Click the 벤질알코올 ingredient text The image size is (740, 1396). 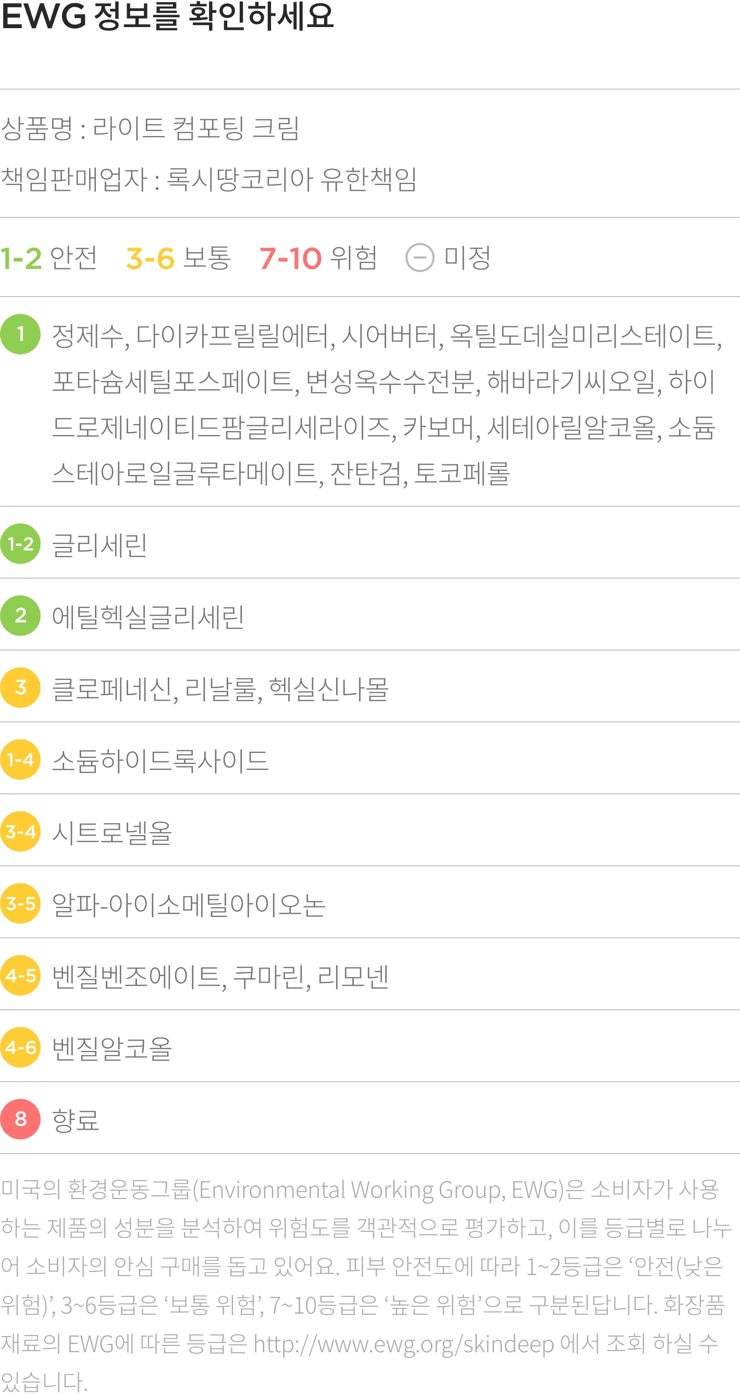(112, 1048)
